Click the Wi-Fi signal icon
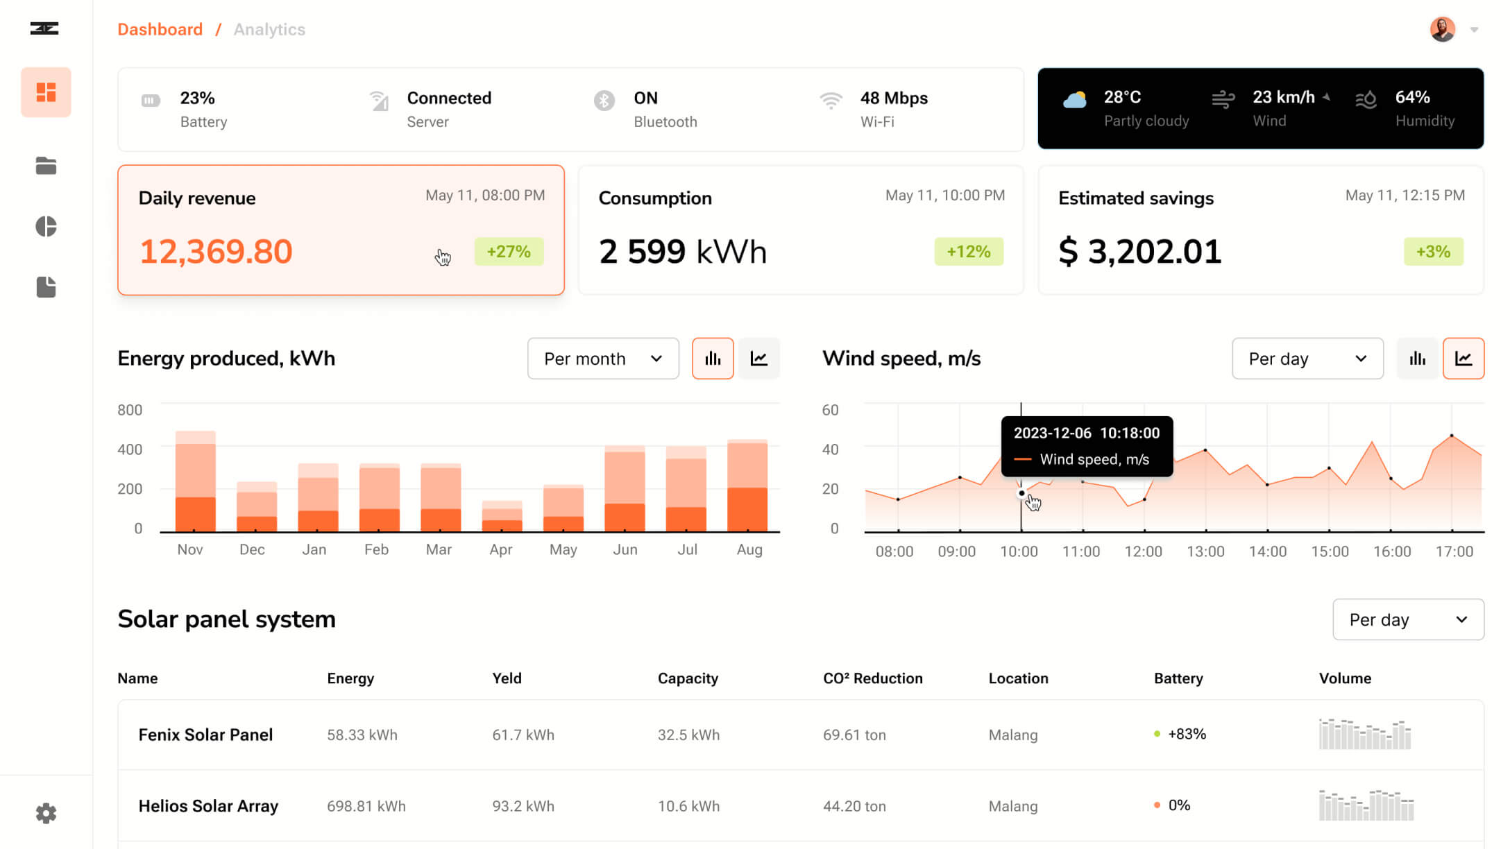This screenshot has height=849, width=1510. [831, 101]
